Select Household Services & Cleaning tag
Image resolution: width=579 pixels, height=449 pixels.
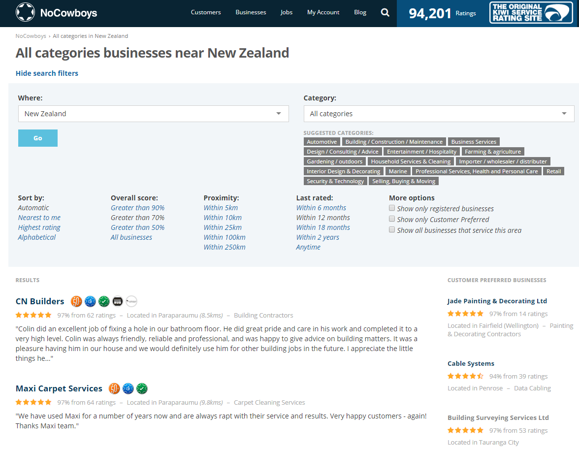pos(411,161)
